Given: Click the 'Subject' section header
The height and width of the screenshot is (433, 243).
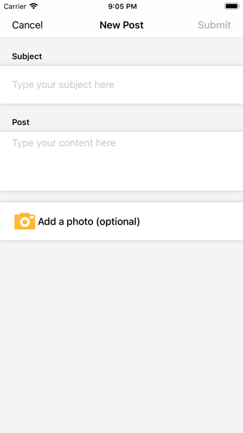Looking at the screenshot, I should pyautogui.click(x=27, y=57).
